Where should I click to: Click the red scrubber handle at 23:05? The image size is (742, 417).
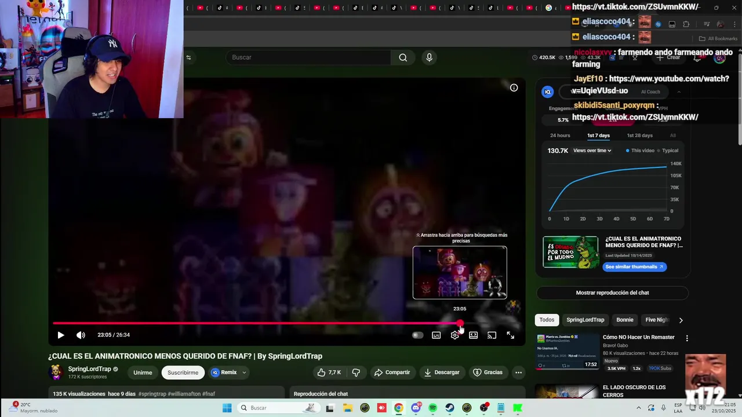(x=460, y=324)
